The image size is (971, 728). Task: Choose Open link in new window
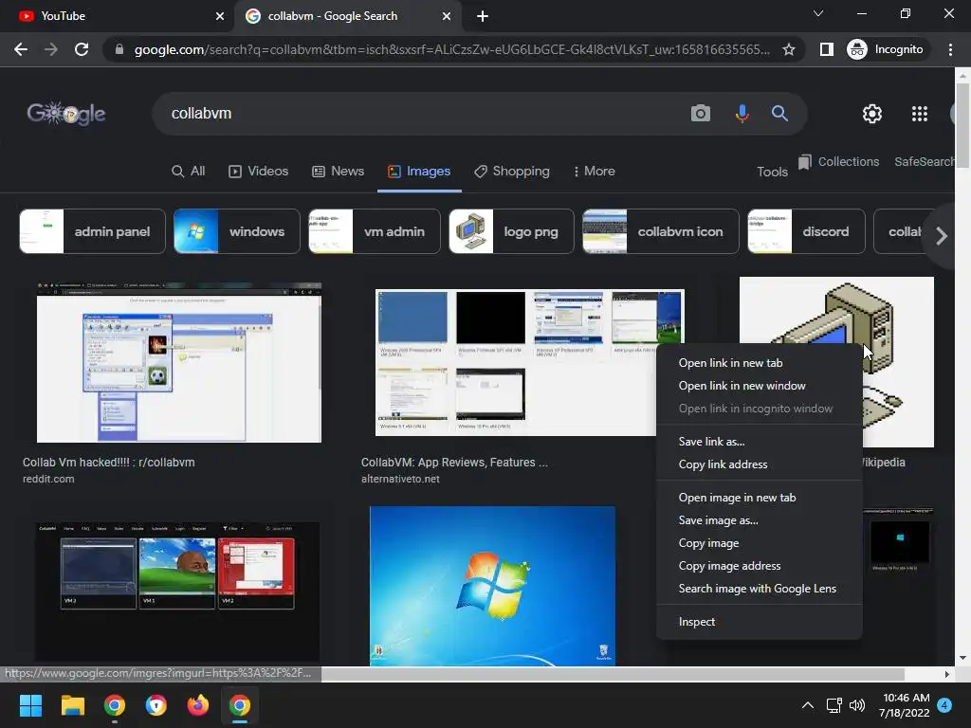760,386
